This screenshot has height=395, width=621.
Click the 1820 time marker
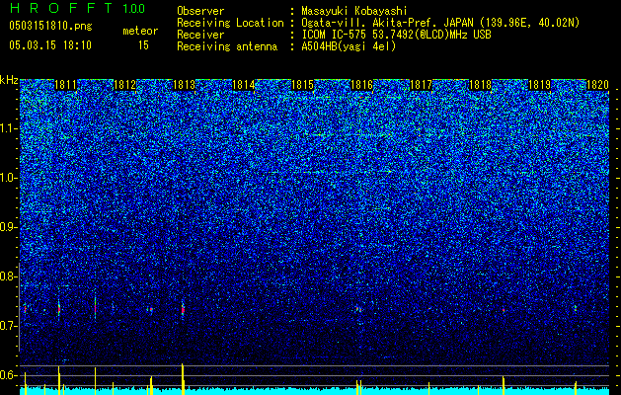[x=597, y=85]
